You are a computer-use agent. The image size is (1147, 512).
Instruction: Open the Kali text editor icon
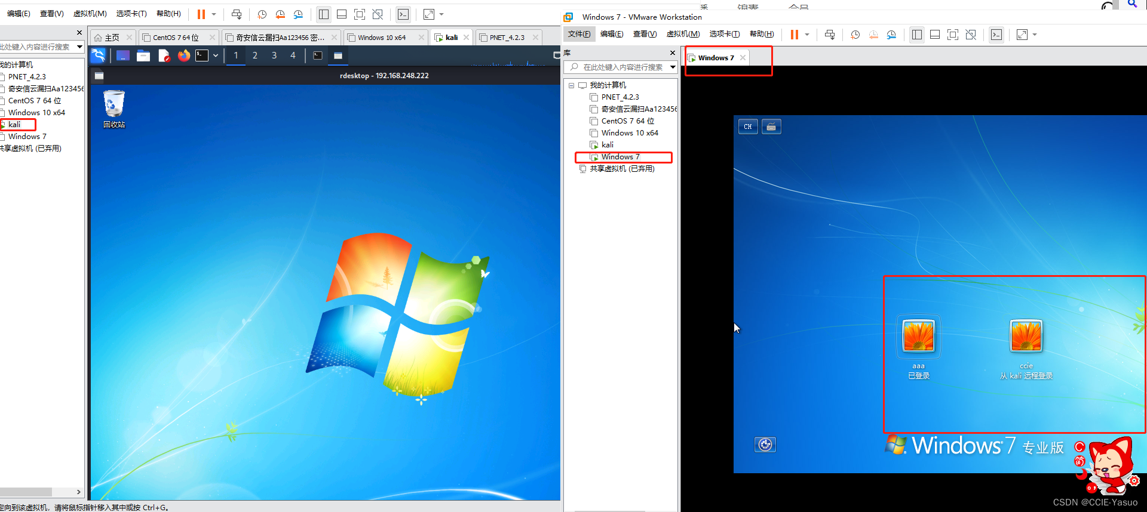coord(164,55)
